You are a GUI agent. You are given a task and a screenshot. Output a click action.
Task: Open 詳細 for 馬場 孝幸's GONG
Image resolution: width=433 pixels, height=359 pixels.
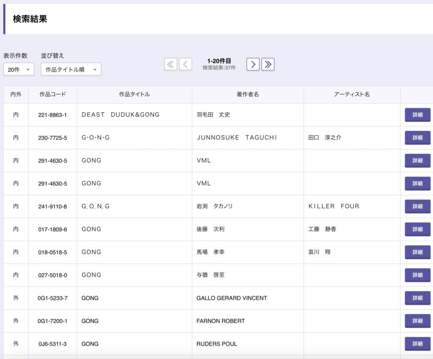[417, 252]
